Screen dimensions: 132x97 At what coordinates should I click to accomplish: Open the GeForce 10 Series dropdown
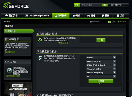click(x=101, y=61)
